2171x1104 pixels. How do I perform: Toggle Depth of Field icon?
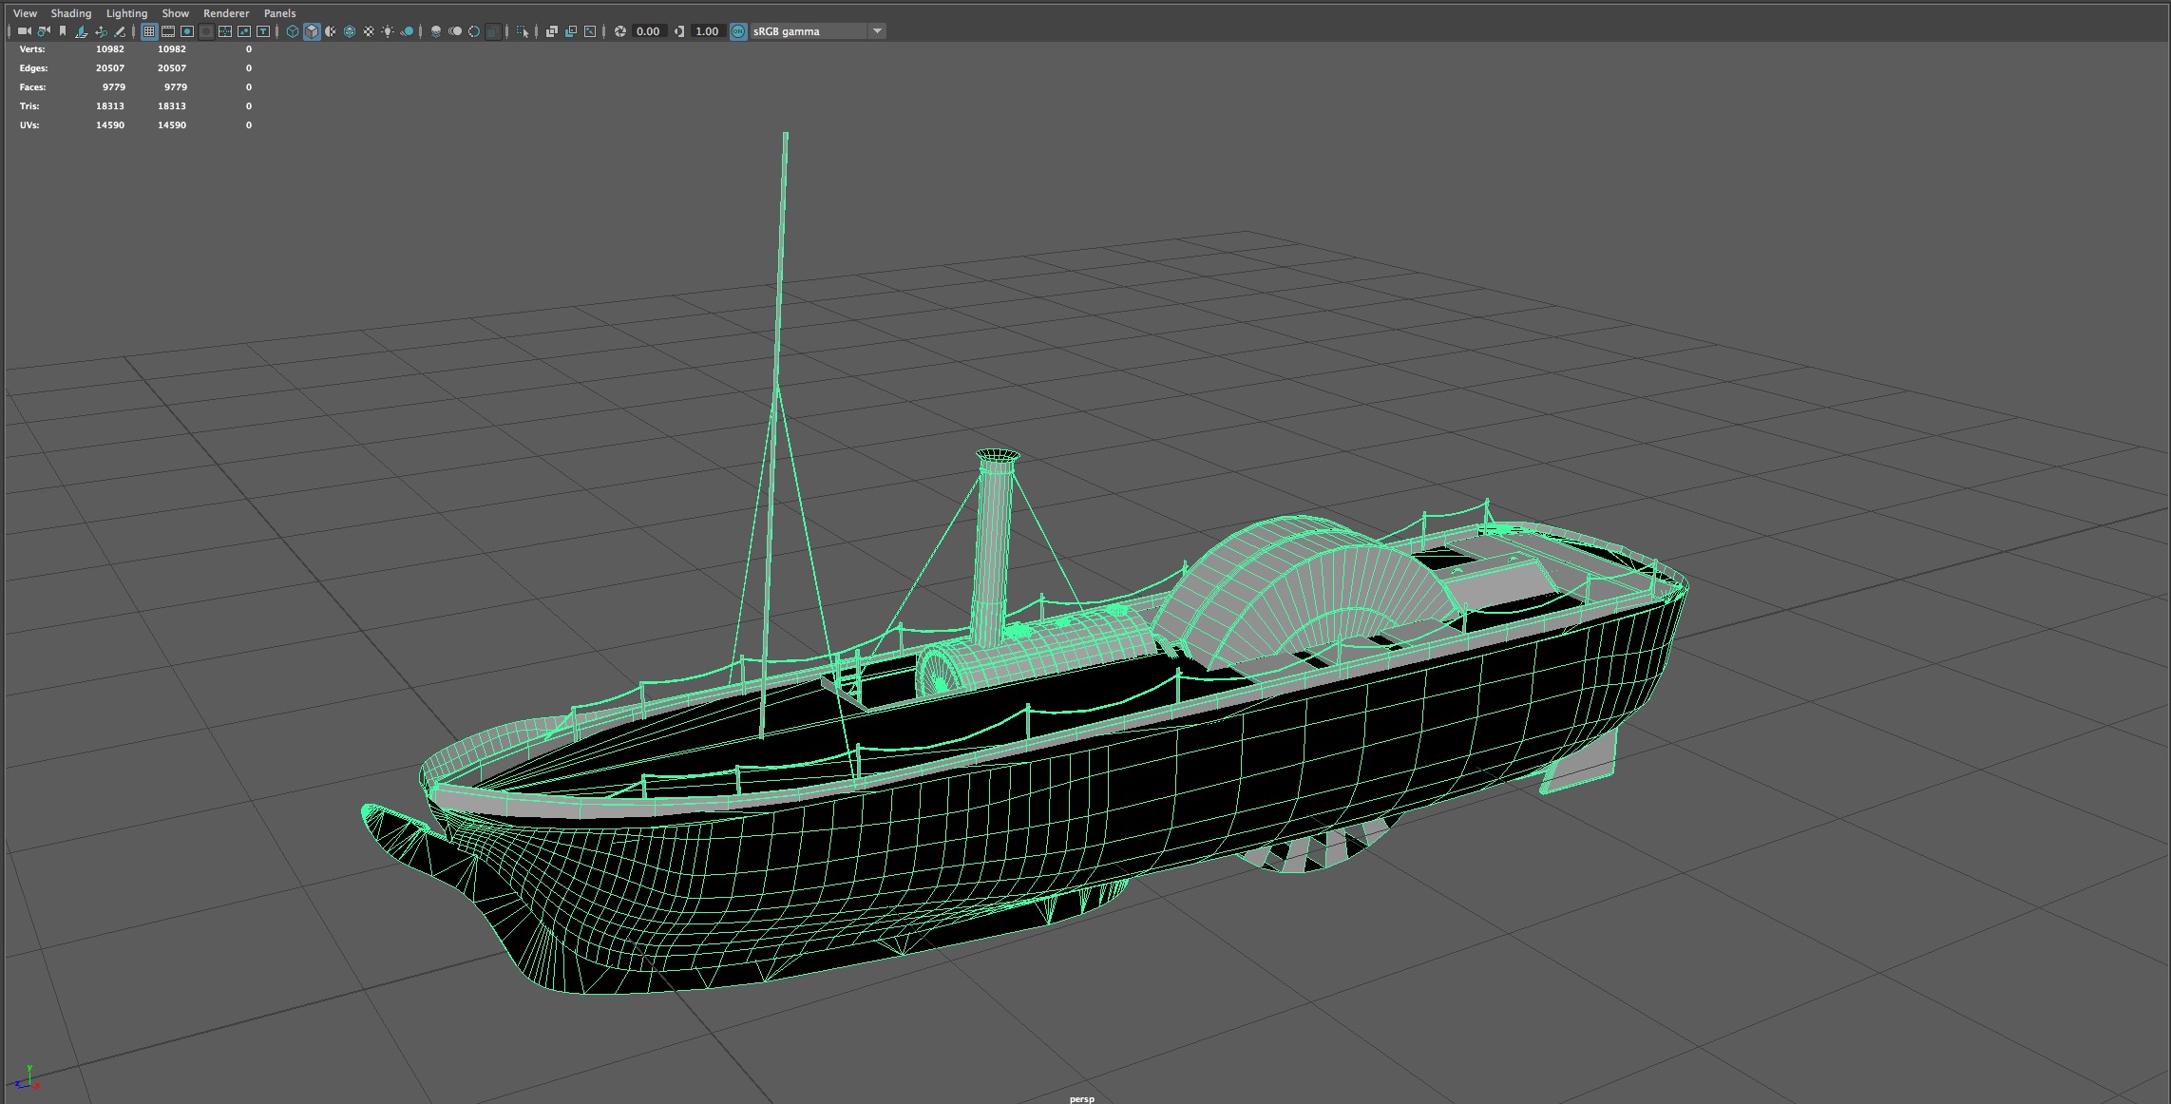[x=493, y=31]
